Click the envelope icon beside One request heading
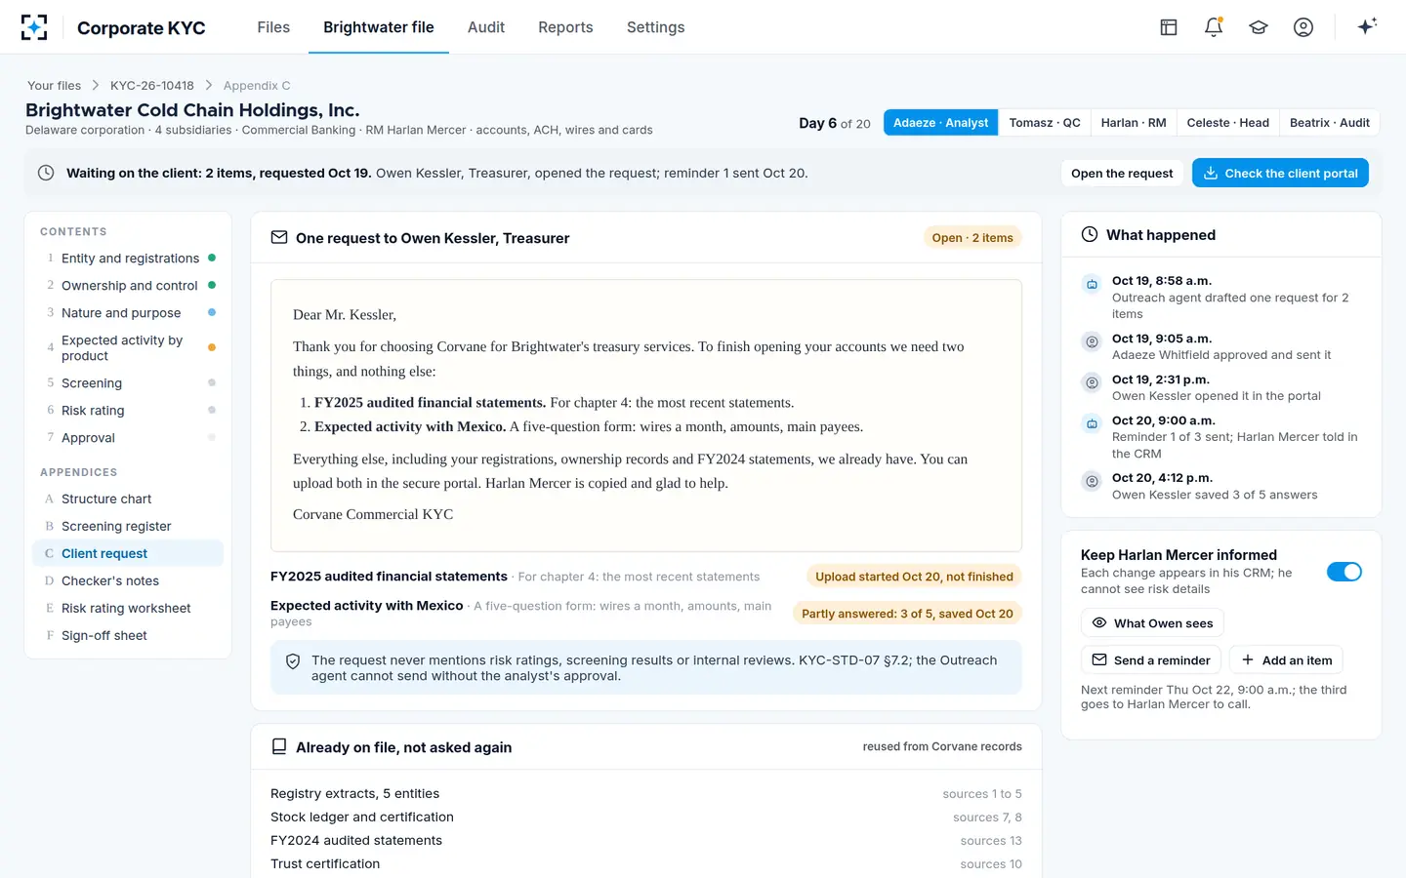Screen dimensions: 1406x878 (279, 237)
